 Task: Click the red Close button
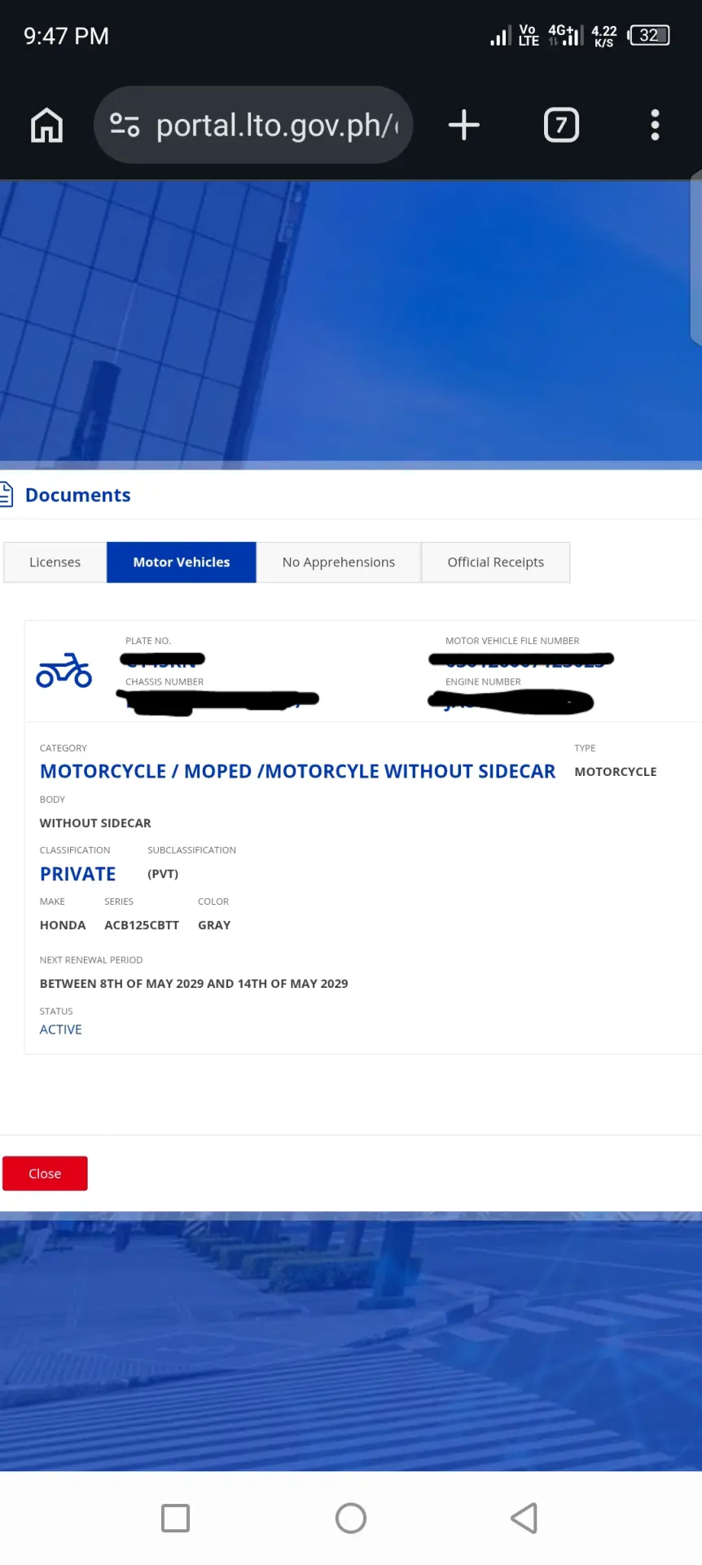pos(45,1174)
